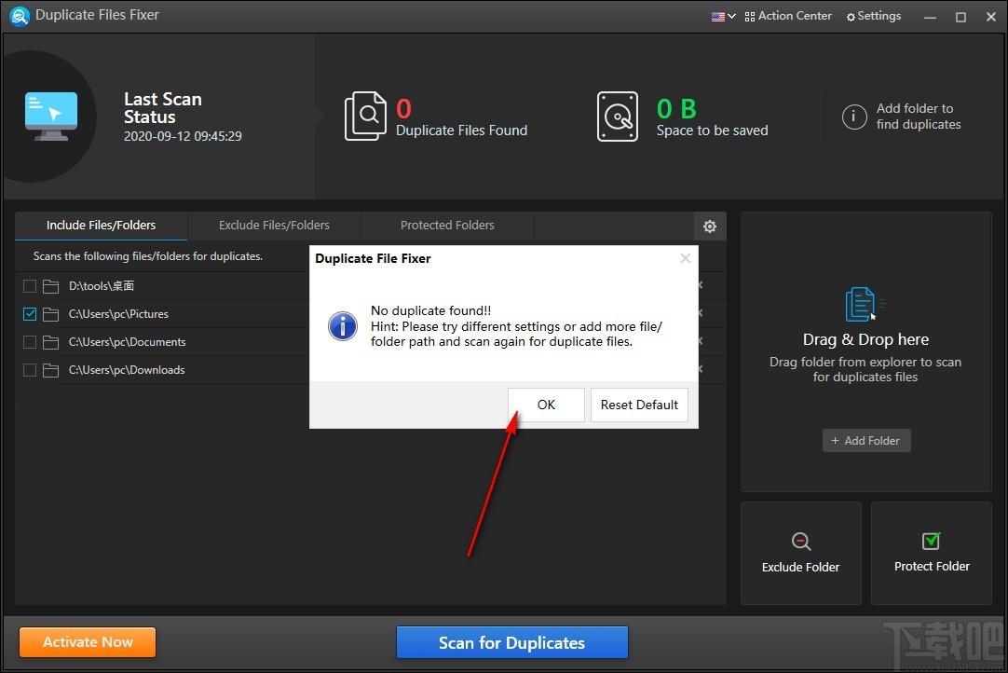
Task: Click the Last Scan Status monitor icon
Action: [x=51, y=117]
